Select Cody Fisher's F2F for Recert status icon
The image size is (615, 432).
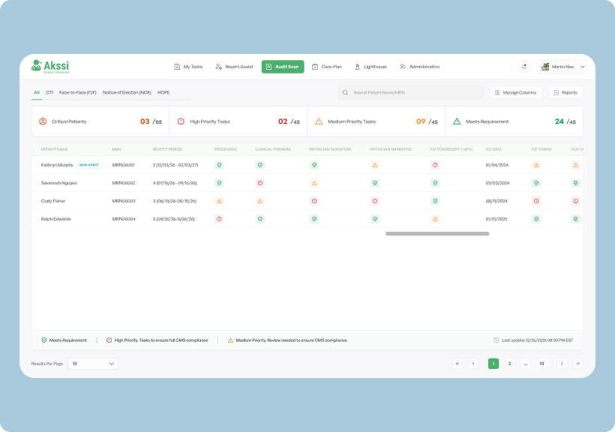[x=435, y=201]
